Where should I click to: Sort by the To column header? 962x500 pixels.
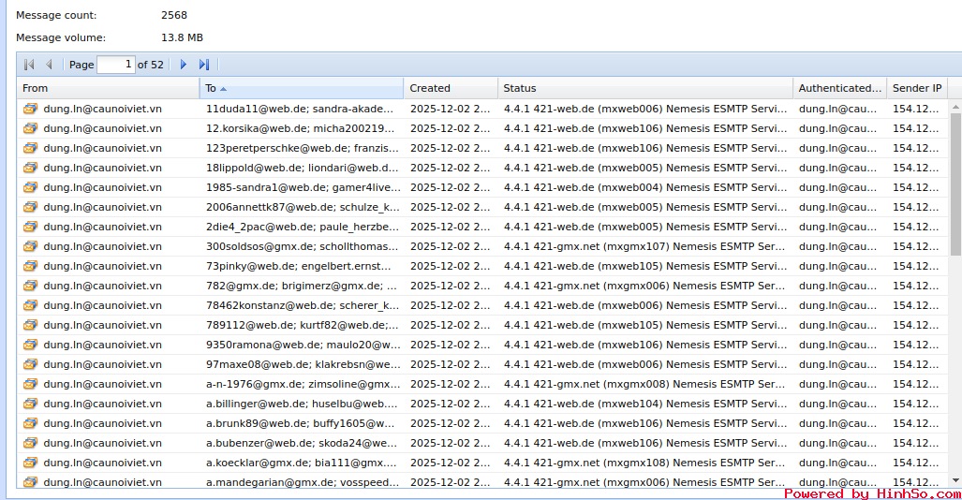click(301, 88)
